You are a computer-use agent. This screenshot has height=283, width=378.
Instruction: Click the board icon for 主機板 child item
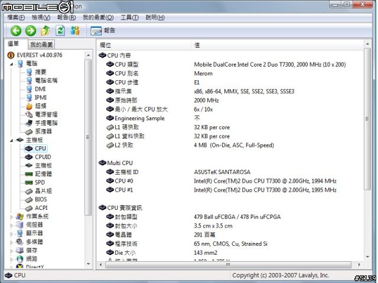(29, 165)
